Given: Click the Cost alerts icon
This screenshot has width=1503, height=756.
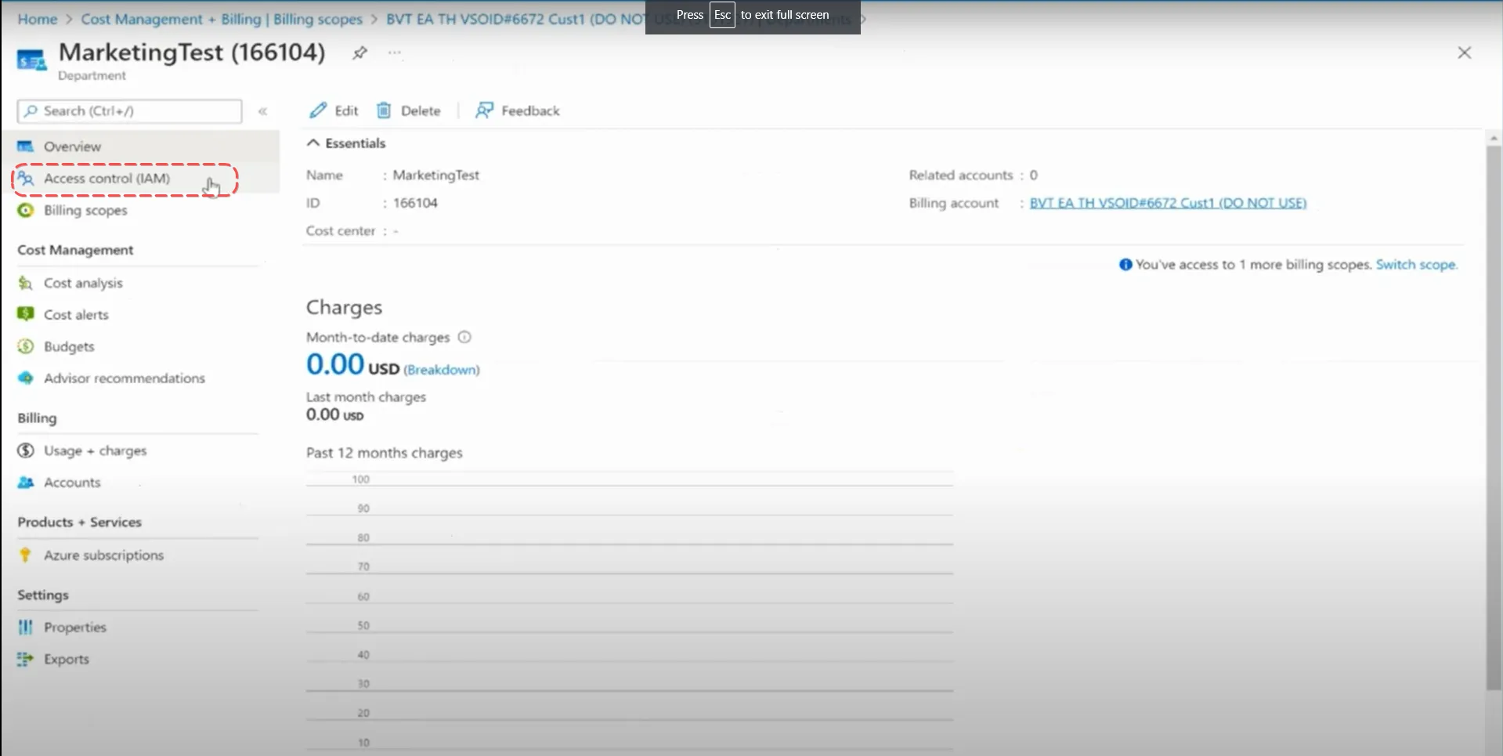Looking at the screenshot, I should pyautogui.click(x=26, y=314).
